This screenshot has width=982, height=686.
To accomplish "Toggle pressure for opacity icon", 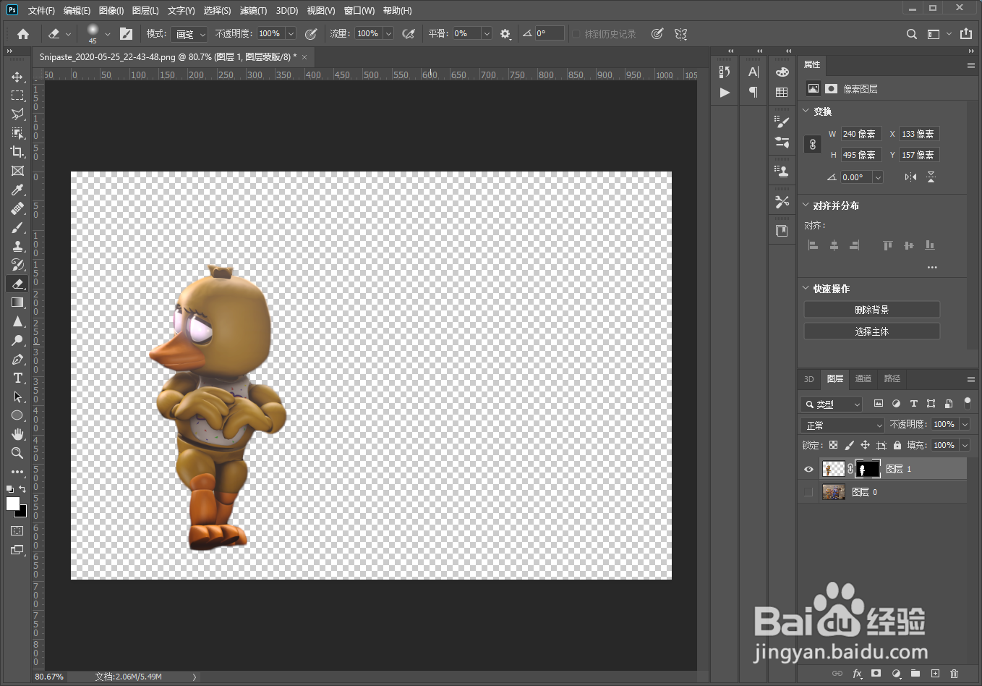I will click(311, 34).
